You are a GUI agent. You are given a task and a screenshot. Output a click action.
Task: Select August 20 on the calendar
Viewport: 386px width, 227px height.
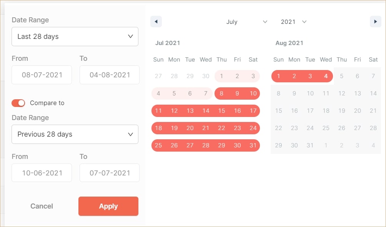click(357, 110)
